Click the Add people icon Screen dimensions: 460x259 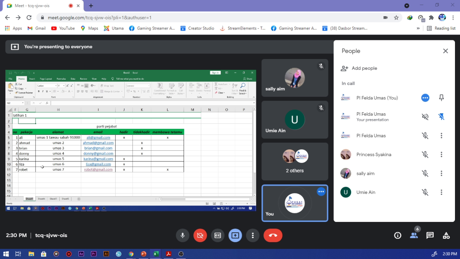coord(345,68)
